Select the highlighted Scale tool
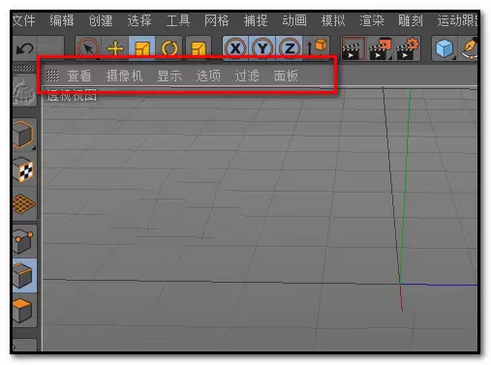Image resolution: width=491 pixels, height=365 pixels. pos(142,48)
